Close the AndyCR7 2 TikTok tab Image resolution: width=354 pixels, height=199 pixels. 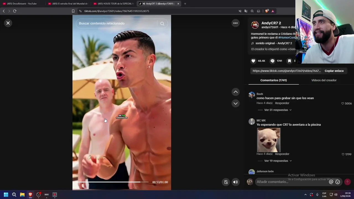pos(178,4)
